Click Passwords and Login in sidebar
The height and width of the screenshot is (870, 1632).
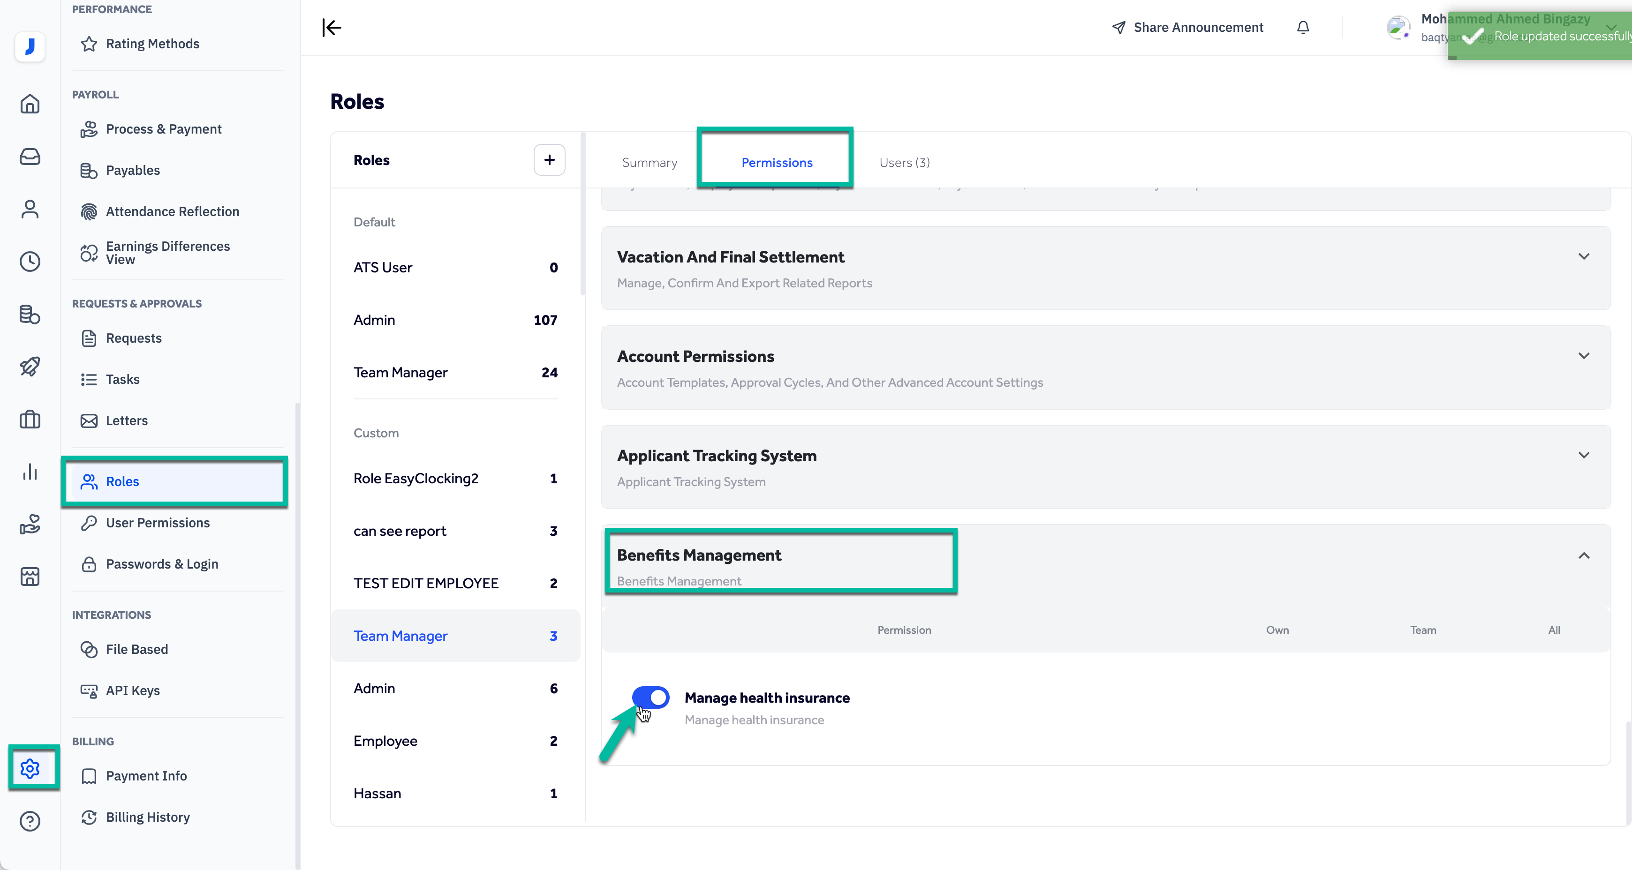tap(162, 563)
